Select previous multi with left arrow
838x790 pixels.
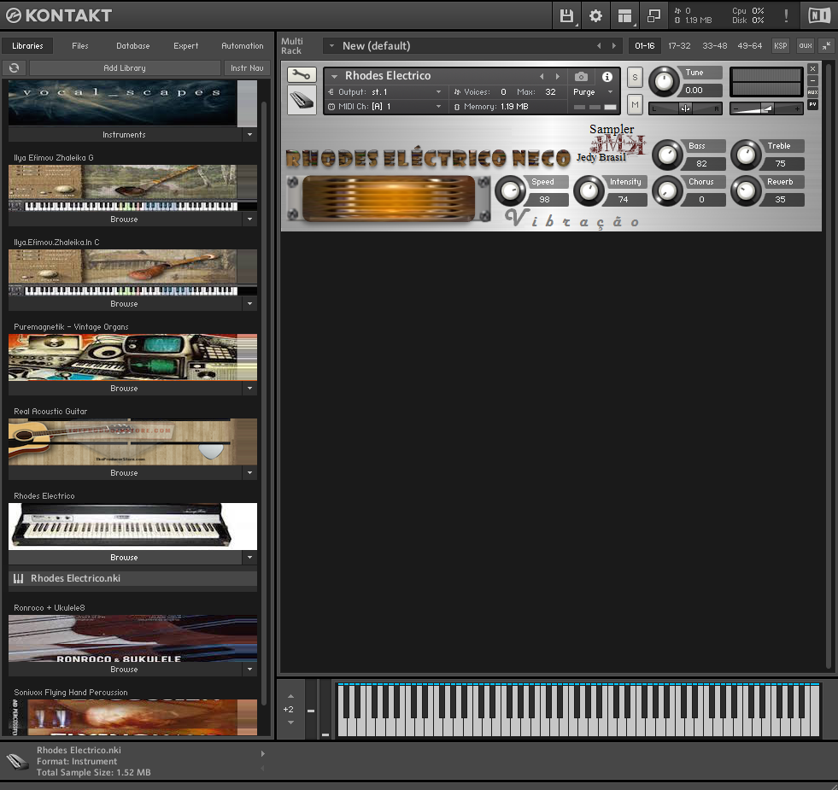click(599, 46)
